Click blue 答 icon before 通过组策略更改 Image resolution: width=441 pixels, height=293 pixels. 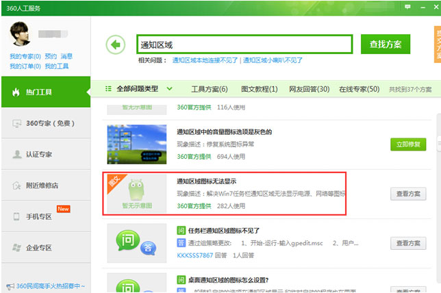coord(181,242)
